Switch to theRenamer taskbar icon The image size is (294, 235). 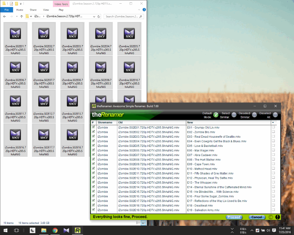78,230
